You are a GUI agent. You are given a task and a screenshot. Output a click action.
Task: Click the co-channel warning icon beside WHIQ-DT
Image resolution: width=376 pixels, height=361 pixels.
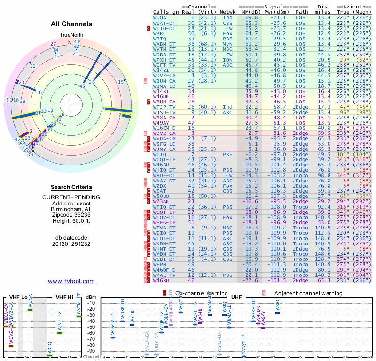(149, 170)
